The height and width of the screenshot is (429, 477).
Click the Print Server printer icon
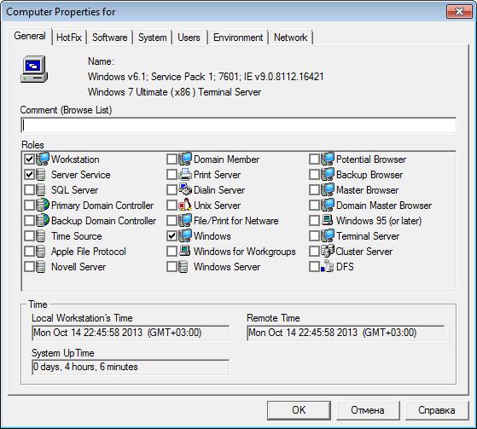coord(185,175)
